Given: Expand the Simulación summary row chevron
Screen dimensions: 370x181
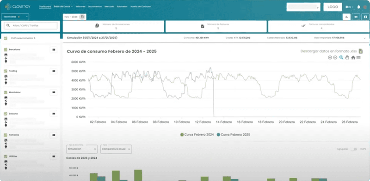Looking at the screenshot, I should 364,38.
